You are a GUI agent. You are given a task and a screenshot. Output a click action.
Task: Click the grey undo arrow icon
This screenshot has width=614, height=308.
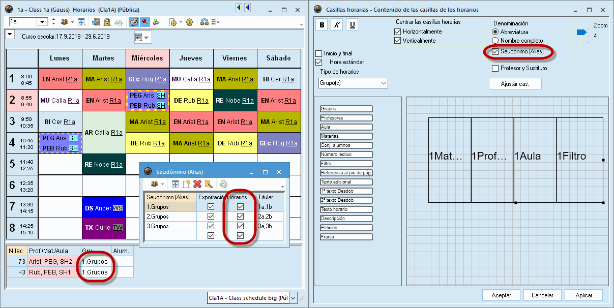[x=119, y=22]
